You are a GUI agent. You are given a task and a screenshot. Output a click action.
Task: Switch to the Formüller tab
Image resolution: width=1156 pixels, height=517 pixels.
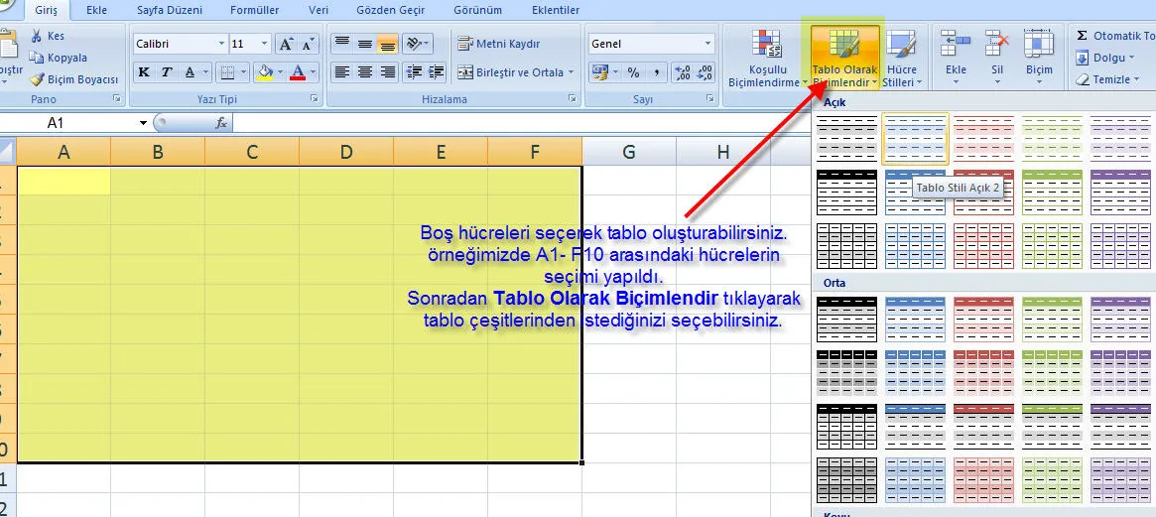click(252, 10)
